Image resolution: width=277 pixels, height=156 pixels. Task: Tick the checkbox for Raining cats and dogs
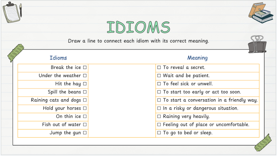pos(85,100)
